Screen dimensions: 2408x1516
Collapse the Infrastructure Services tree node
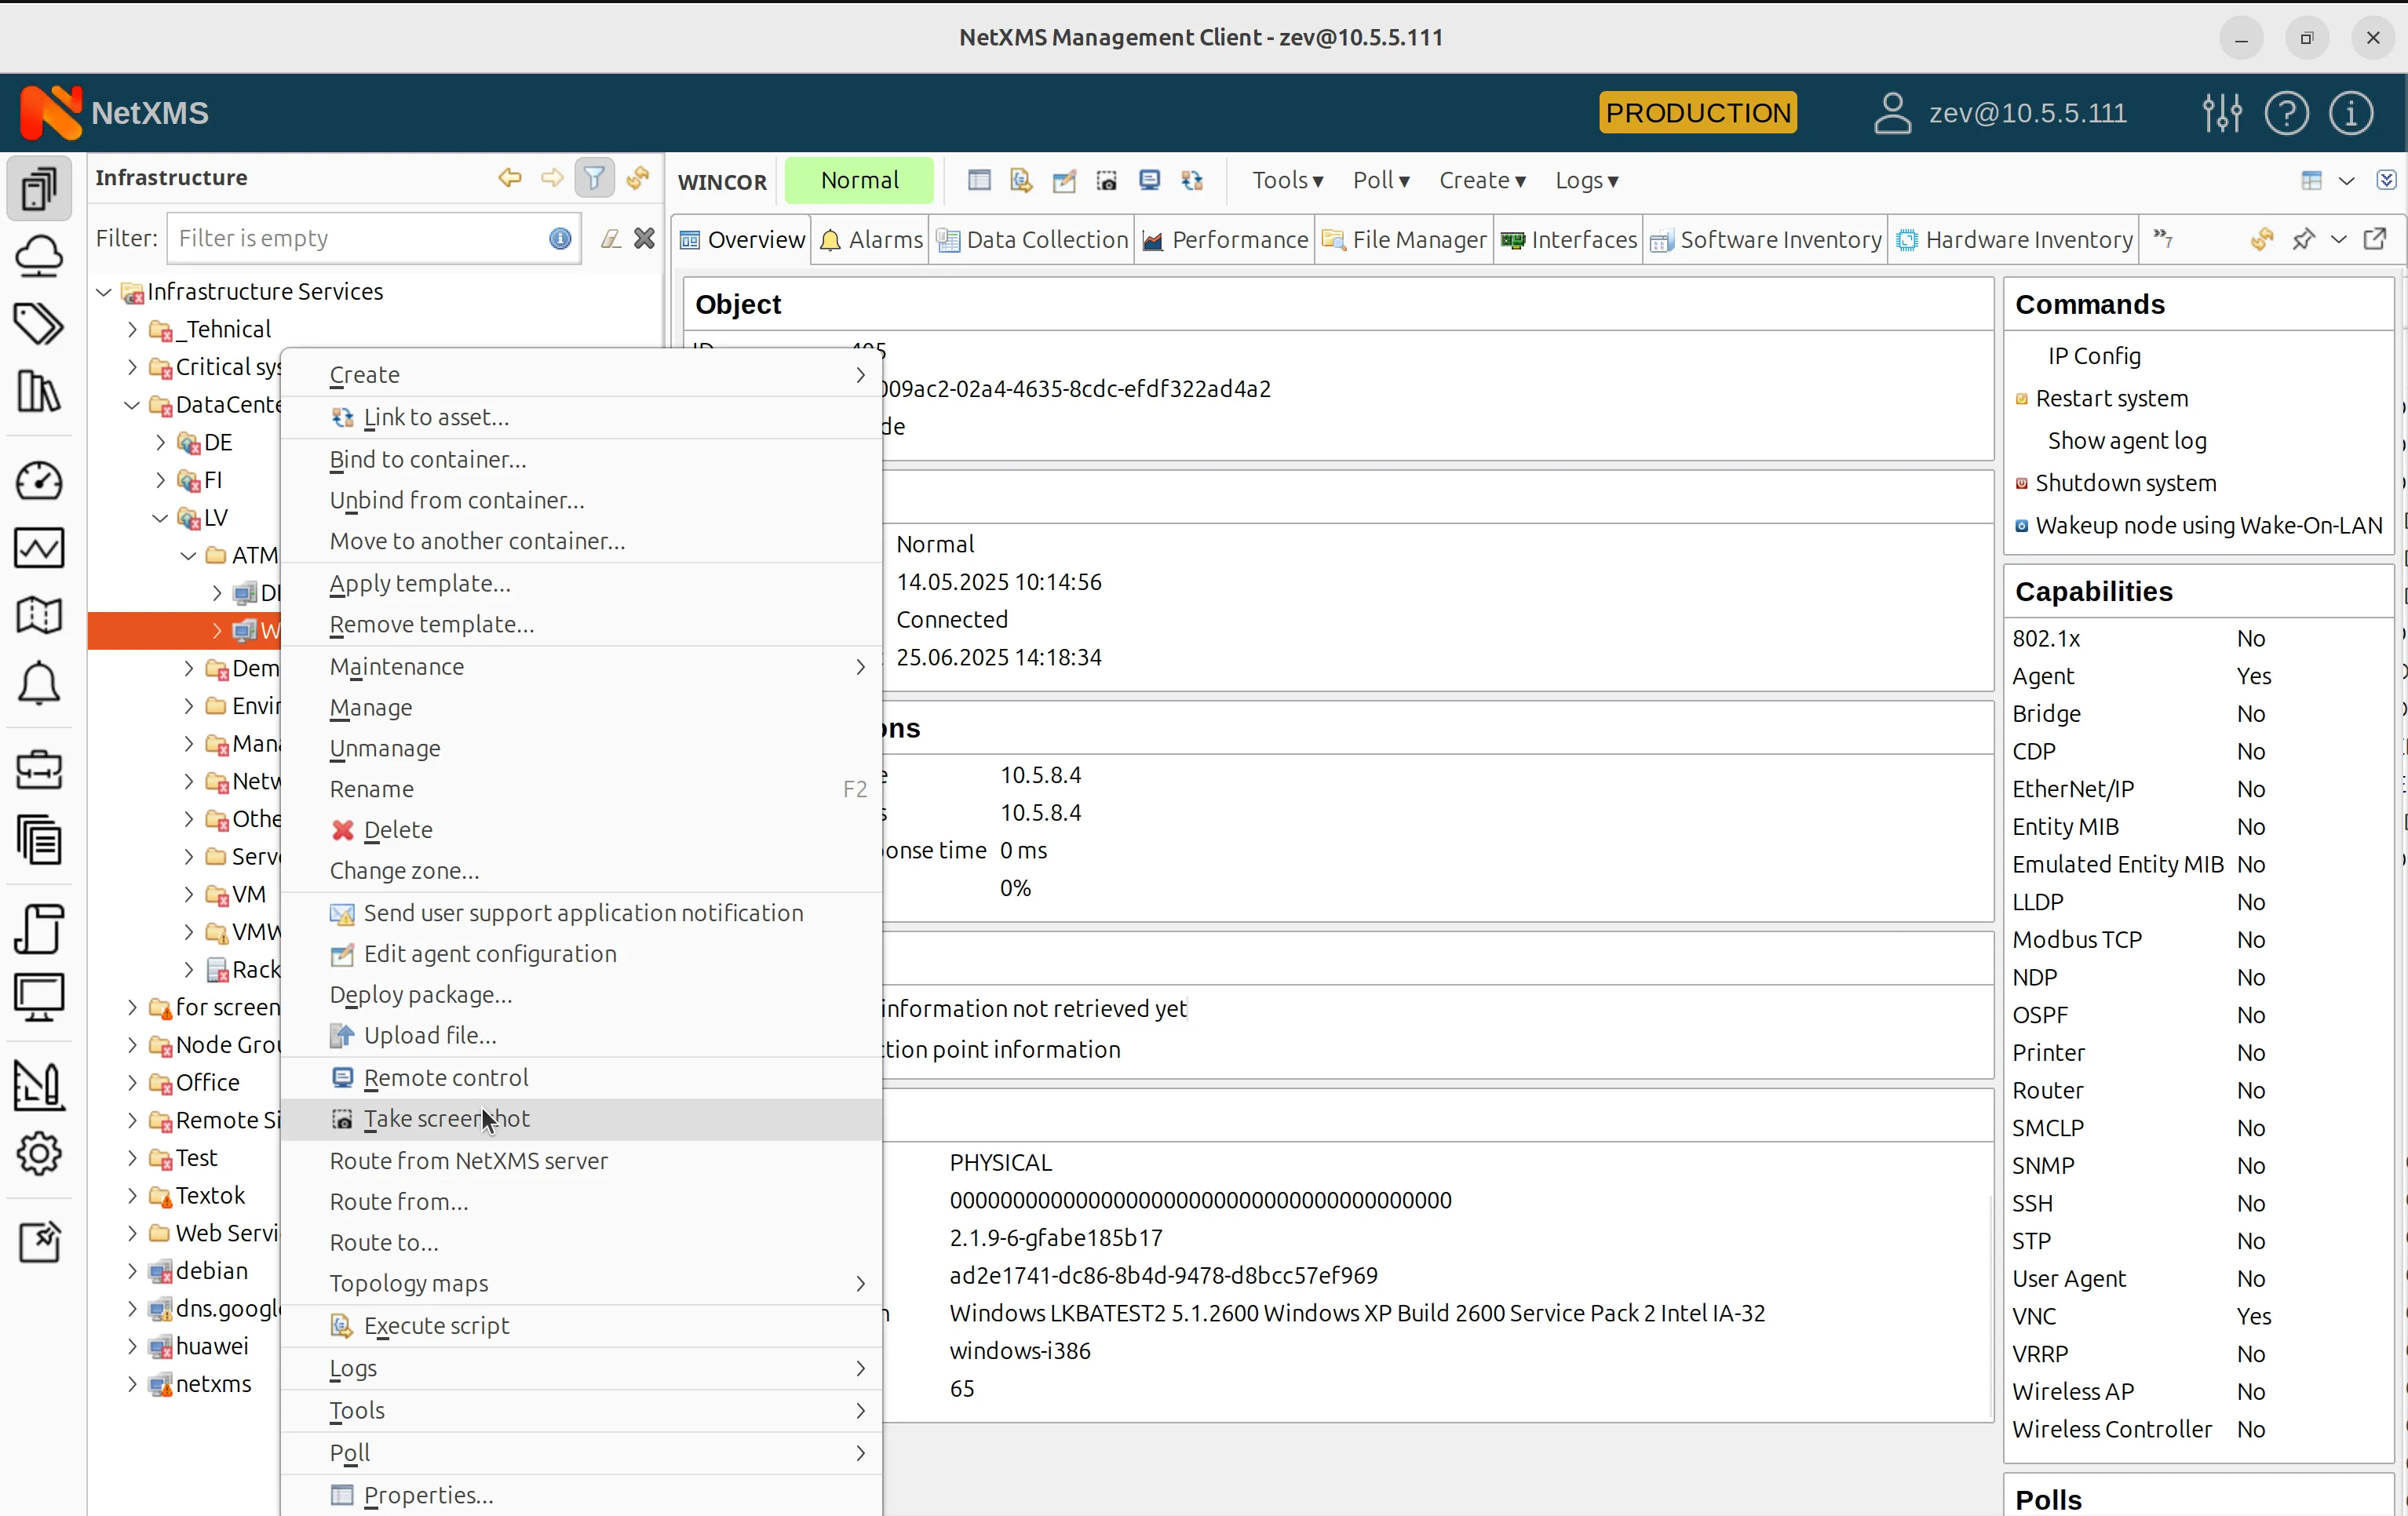point(103,292)
